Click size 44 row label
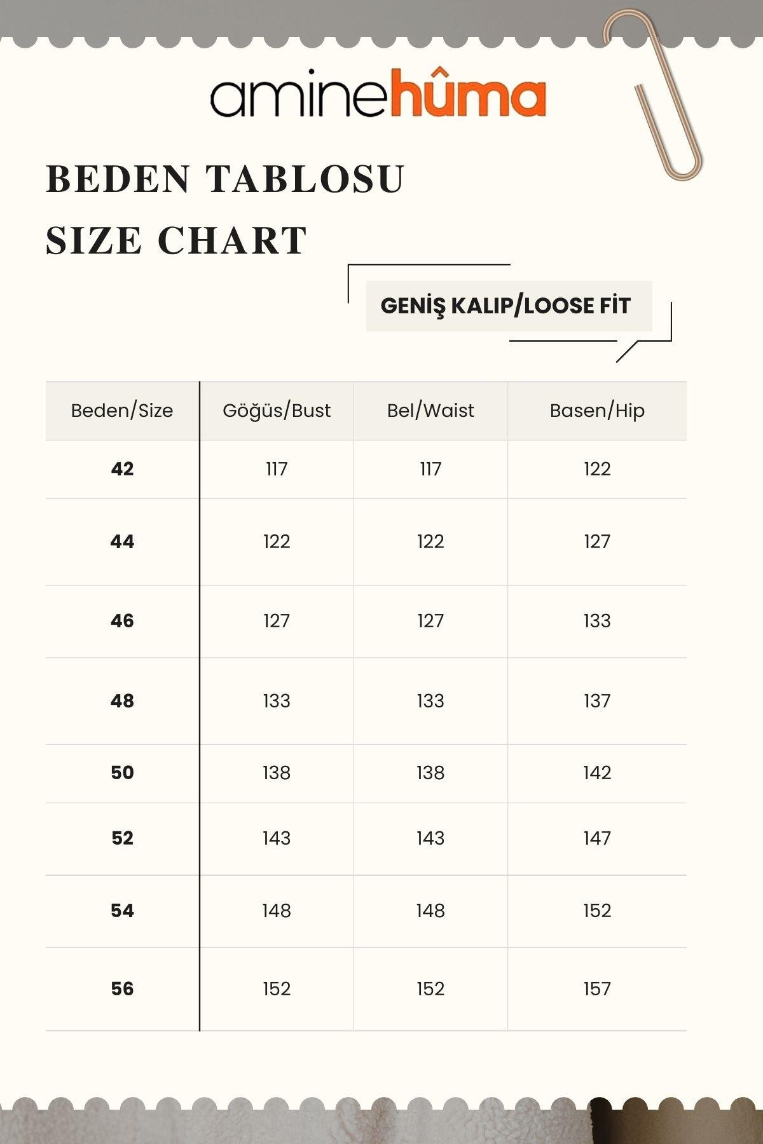 click(x=122, y=541)
